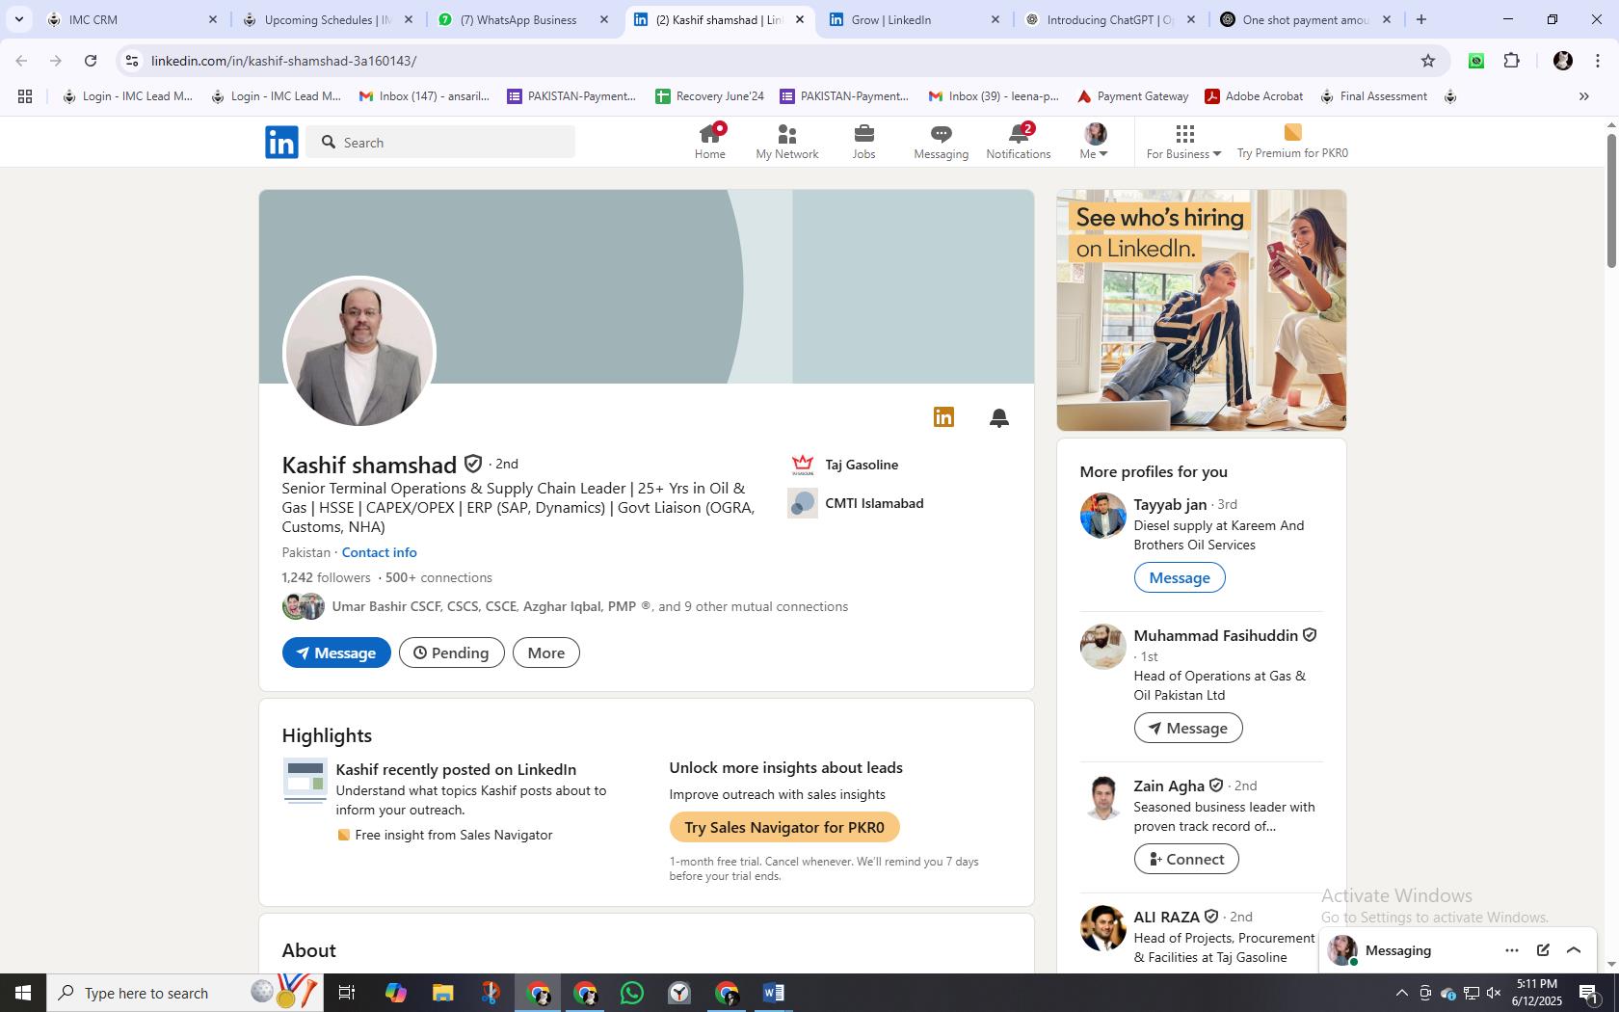Open LinkedIn home logo
This screenshot has width=1619, height=1012.
(x=281, y=142)
